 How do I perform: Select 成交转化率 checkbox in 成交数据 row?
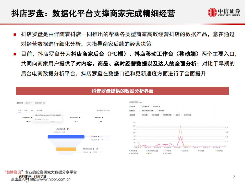pos(182,115)
